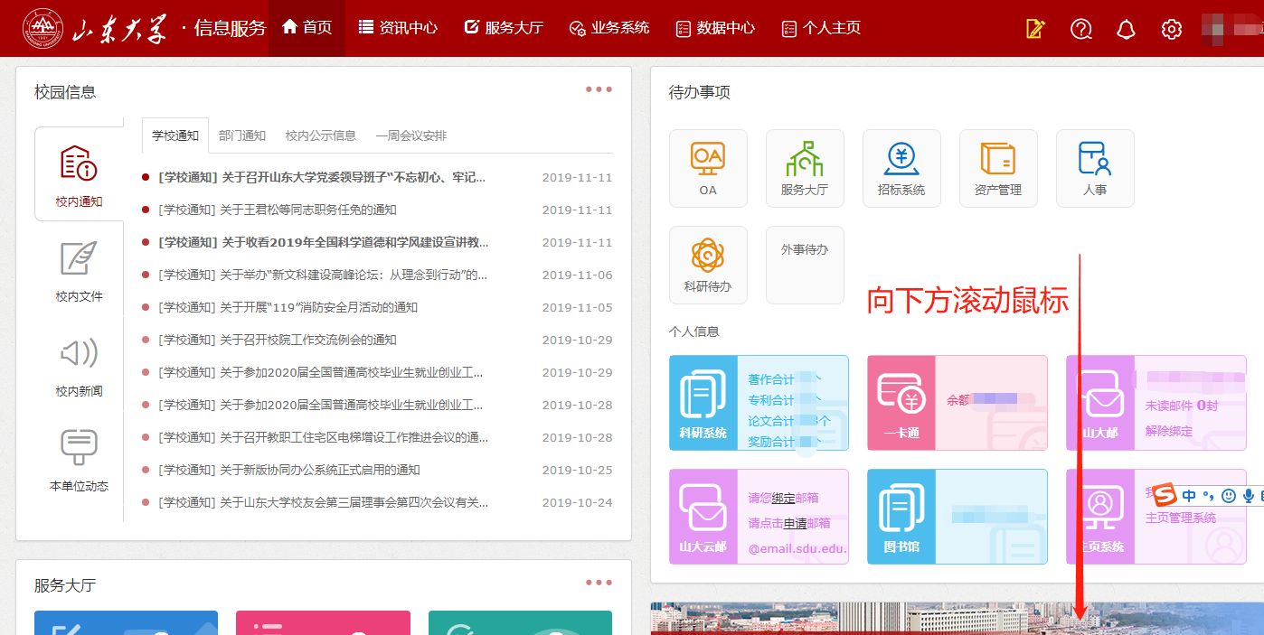
Task: Open the 科研待办 icon
Action: pos(708,265)
